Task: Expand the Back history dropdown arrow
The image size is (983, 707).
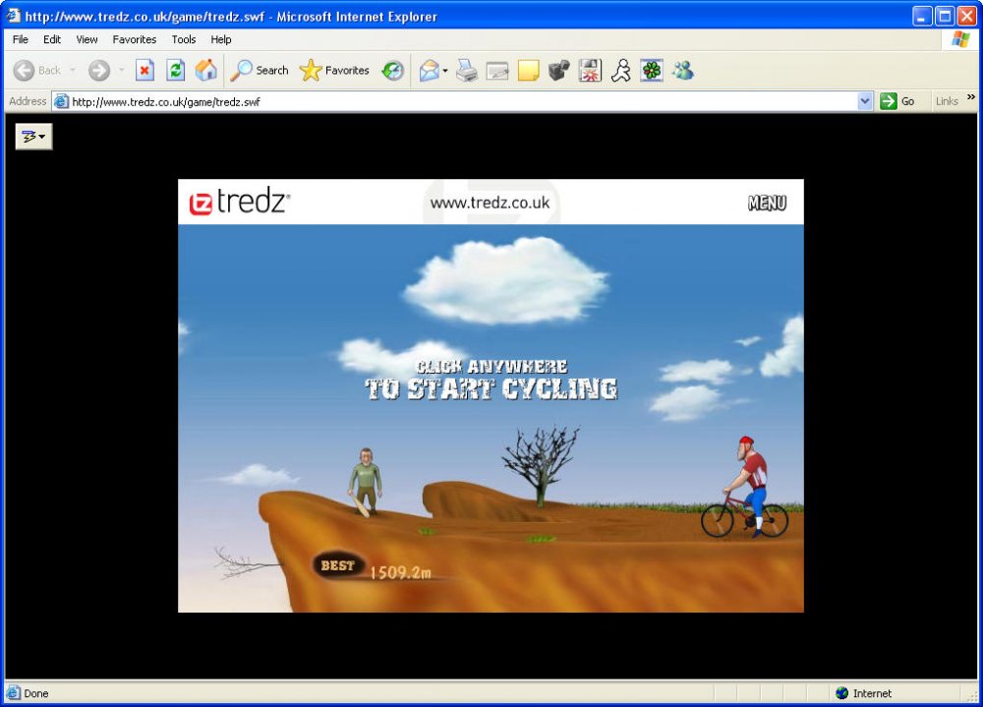Action: (73, 70)
